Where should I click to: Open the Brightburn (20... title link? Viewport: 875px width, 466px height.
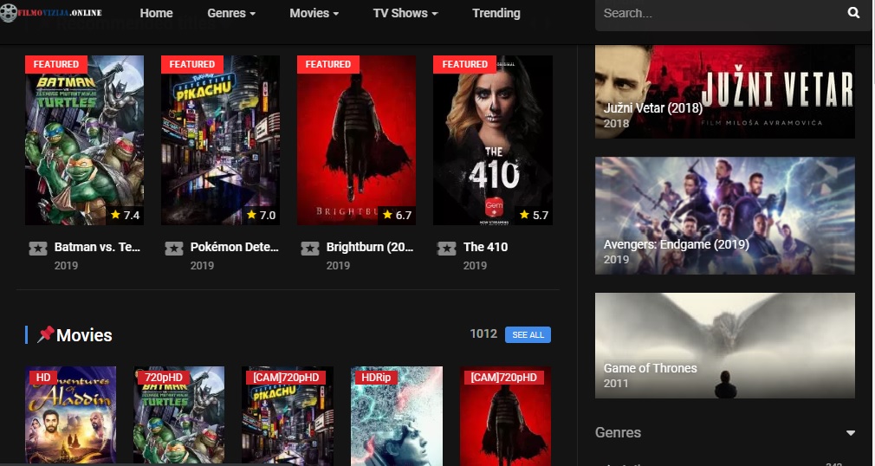370,247
